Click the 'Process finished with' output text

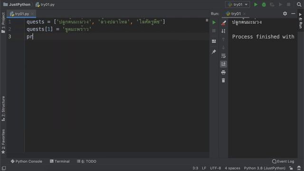coord(263,37)
